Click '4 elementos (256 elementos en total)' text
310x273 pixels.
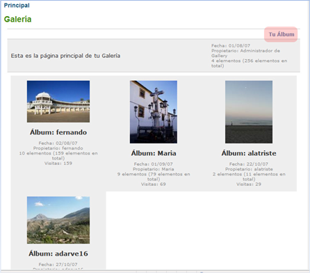click(249, 63)
